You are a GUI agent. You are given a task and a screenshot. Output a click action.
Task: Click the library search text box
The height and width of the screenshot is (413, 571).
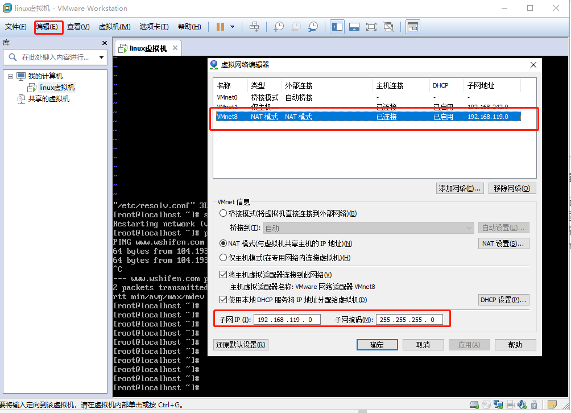[55, 57]
